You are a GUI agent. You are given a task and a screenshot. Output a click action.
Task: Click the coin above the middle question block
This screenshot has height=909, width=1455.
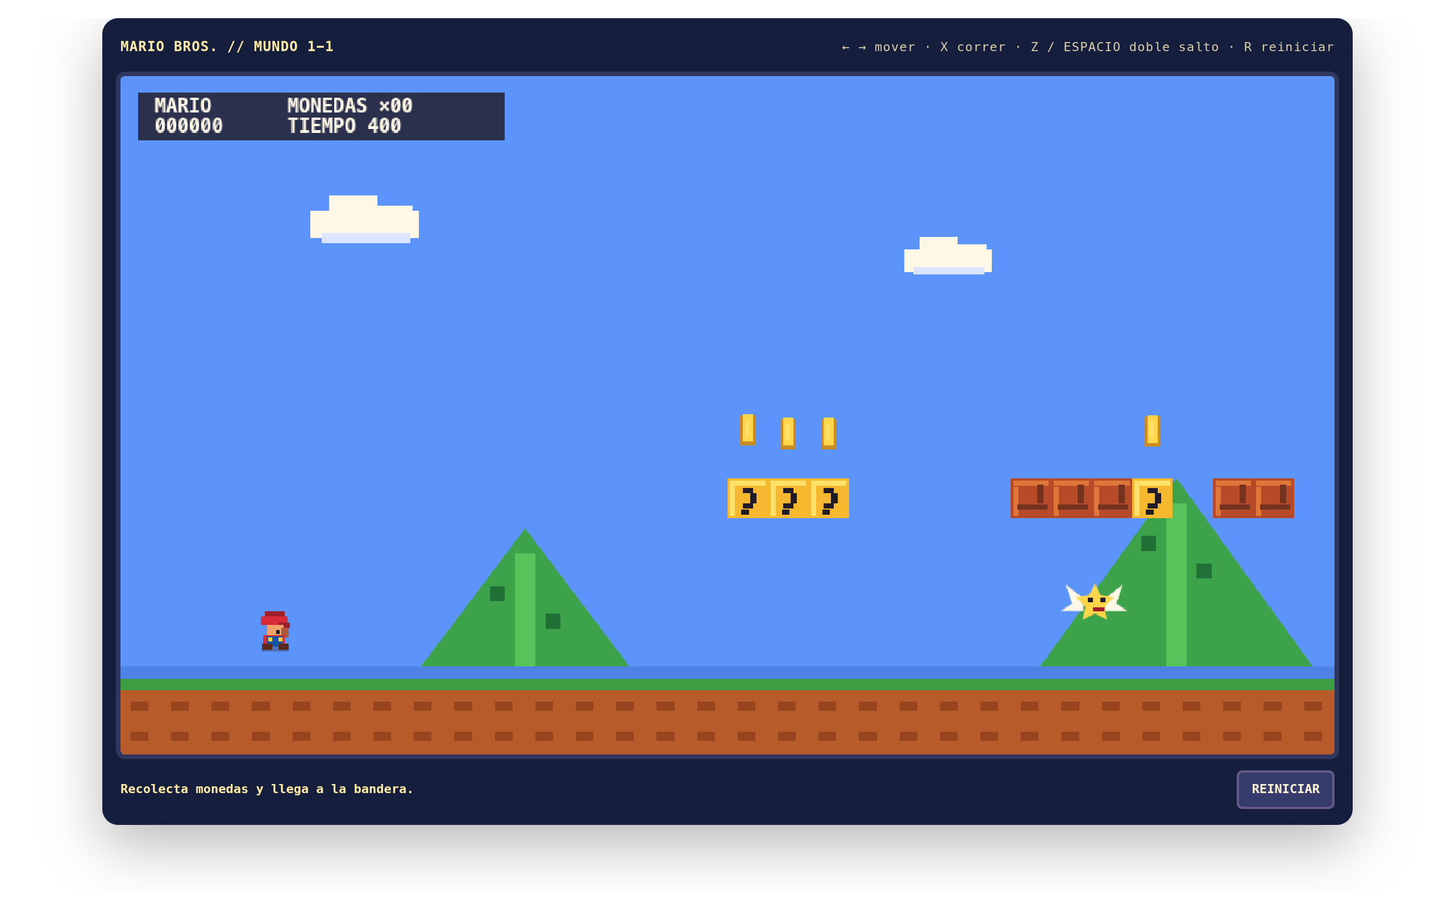pyautogui.click(x=788, y=433)
